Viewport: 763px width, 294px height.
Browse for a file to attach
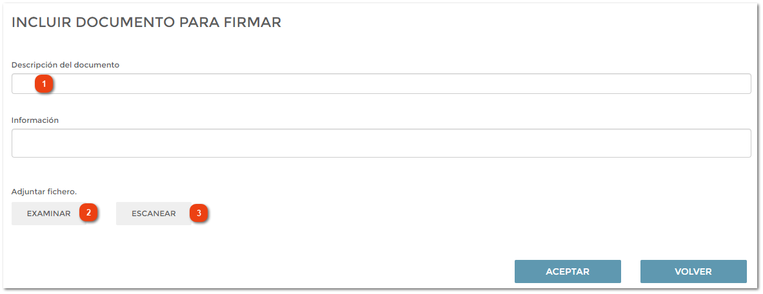(48, 214)
